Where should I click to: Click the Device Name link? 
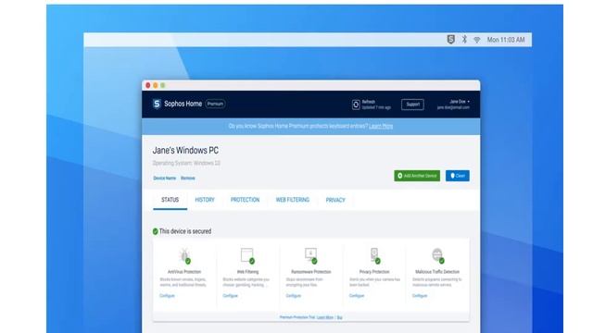click(165, 179)
